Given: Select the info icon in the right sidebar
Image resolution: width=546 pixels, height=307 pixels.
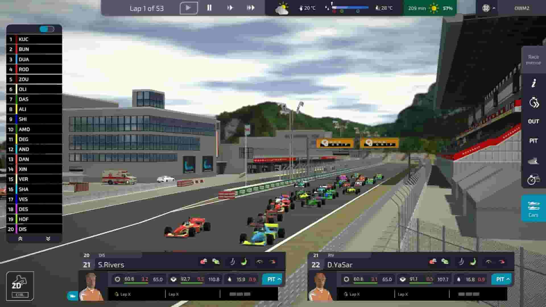Looking at the screenshot, I should [x=533, y=83].
